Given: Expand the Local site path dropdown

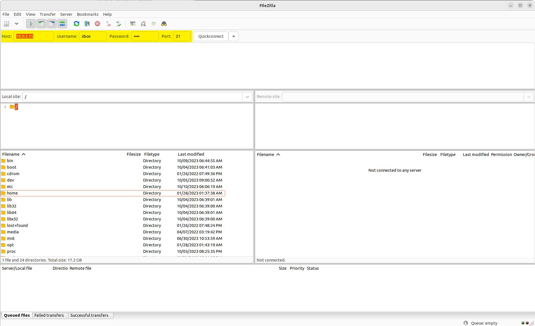Looking at the screenshot, I should pyautogui.click(x=247, y=97).
